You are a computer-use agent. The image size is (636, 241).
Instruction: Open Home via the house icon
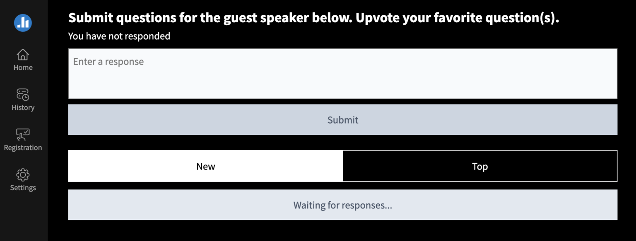click(x=23, y=54)
